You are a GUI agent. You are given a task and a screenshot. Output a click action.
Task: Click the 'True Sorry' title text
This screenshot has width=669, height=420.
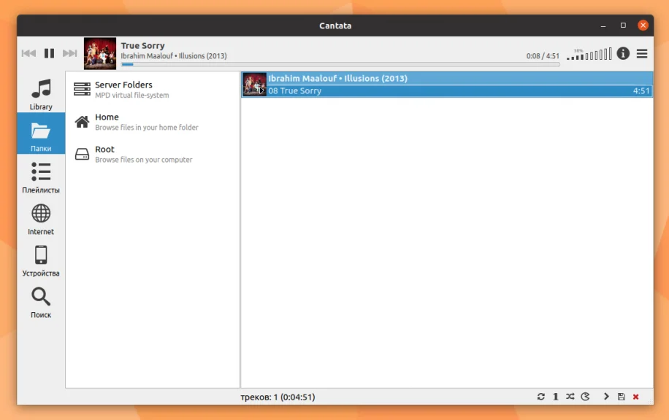(x=142, y=46)
